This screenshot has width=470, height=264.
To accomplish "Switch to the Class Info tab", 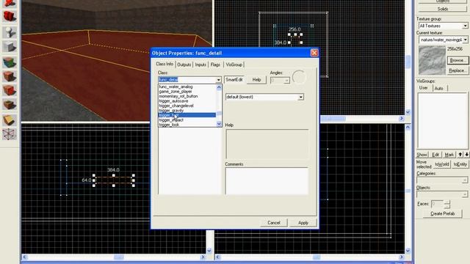I will pyautogui.click(x=164, y=64).
